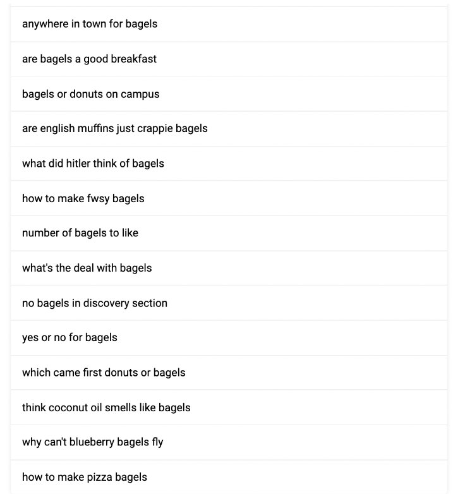Image resolution: width=453 pixels, height=494 pixels.
Task: Open the pizza bagels recipe query
Action: point(84,477)
